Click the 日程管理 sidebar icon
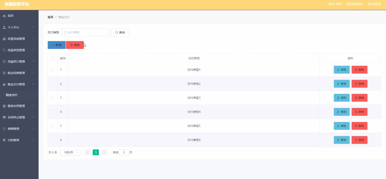This screenshot has width=386, height=179. tap(4, 140)
